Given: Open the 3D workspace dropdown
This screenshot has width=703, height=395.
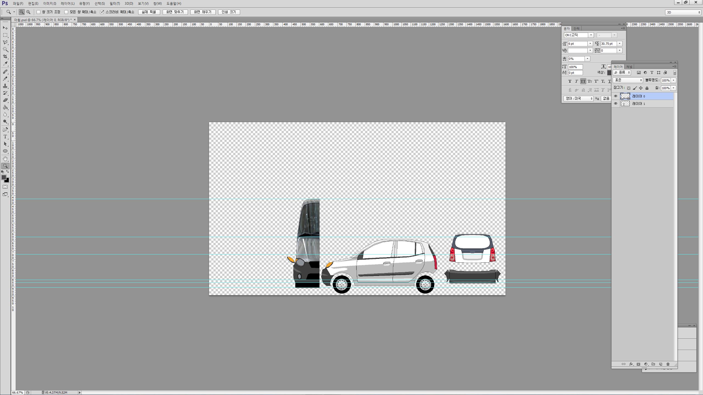Looking at the screenshot, I should [x=683, y=12].
